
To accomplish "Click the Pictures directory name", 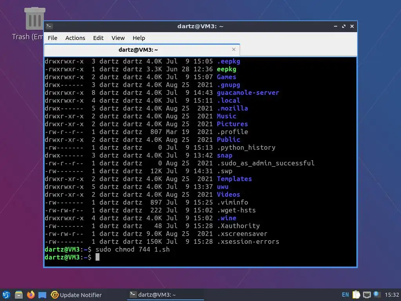I will coord(232,124).
